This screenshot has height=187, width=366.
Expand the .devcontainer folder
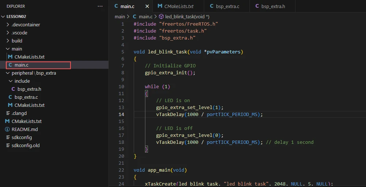(8, 25)
